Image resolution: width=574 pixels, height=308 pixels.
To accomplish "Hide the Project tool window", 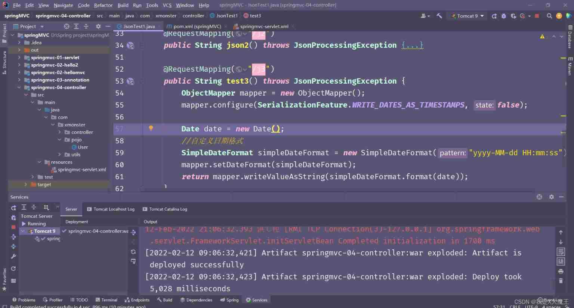I will [x=108, y=27].
